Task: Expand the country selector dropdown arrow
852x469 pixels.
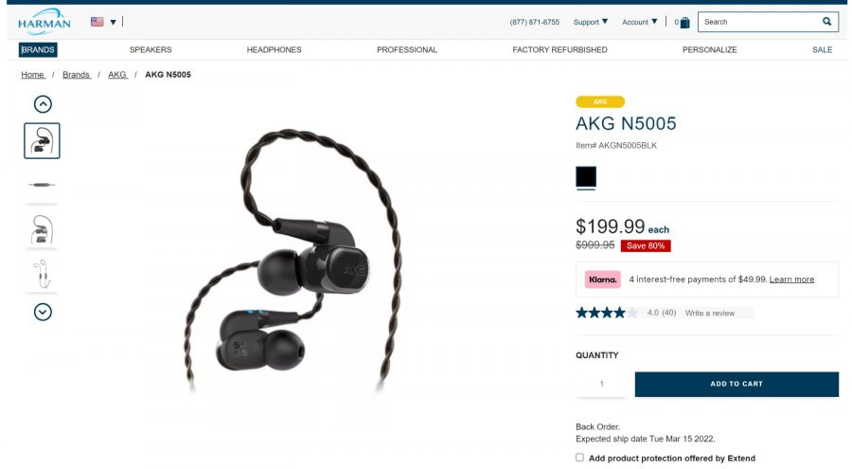Action: coord(113,23)
